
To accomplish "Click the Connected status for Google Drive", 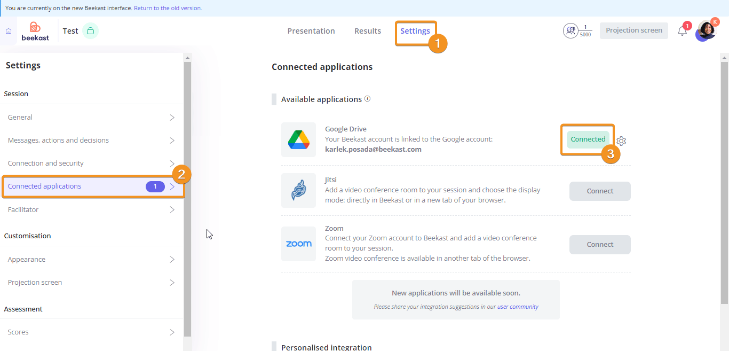I will click(x=588, y=139).
